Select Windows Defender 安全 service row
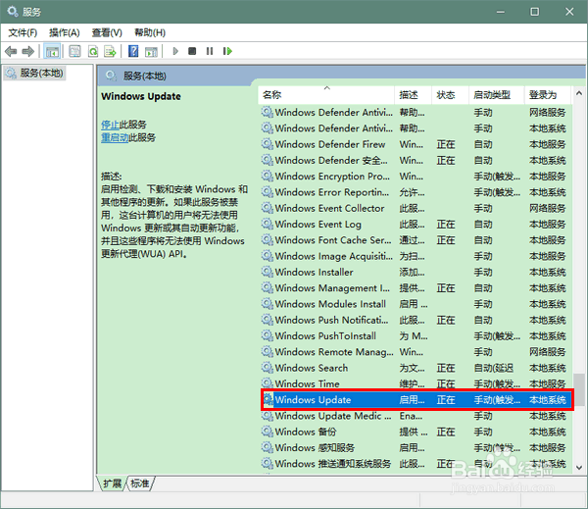Viewport: 588px width, 509px height. [416, 161]
